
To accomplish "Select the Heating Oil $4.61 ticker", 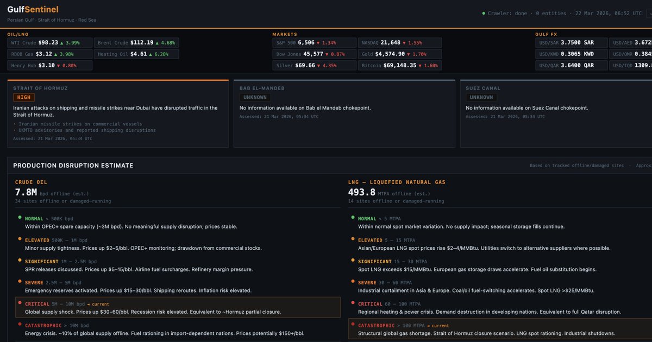I will click(x=136, y=54).
